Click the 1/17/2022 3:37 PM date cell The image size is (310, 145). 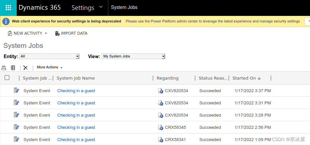[x=253, y=91]
